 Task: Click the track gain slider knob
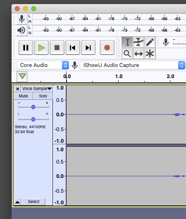pos(33,107)
